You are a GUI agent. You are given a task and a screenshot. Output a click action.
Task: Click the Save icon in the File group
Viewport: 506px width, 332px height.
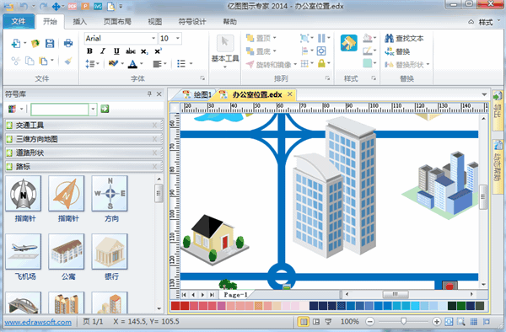click(50, 43)
